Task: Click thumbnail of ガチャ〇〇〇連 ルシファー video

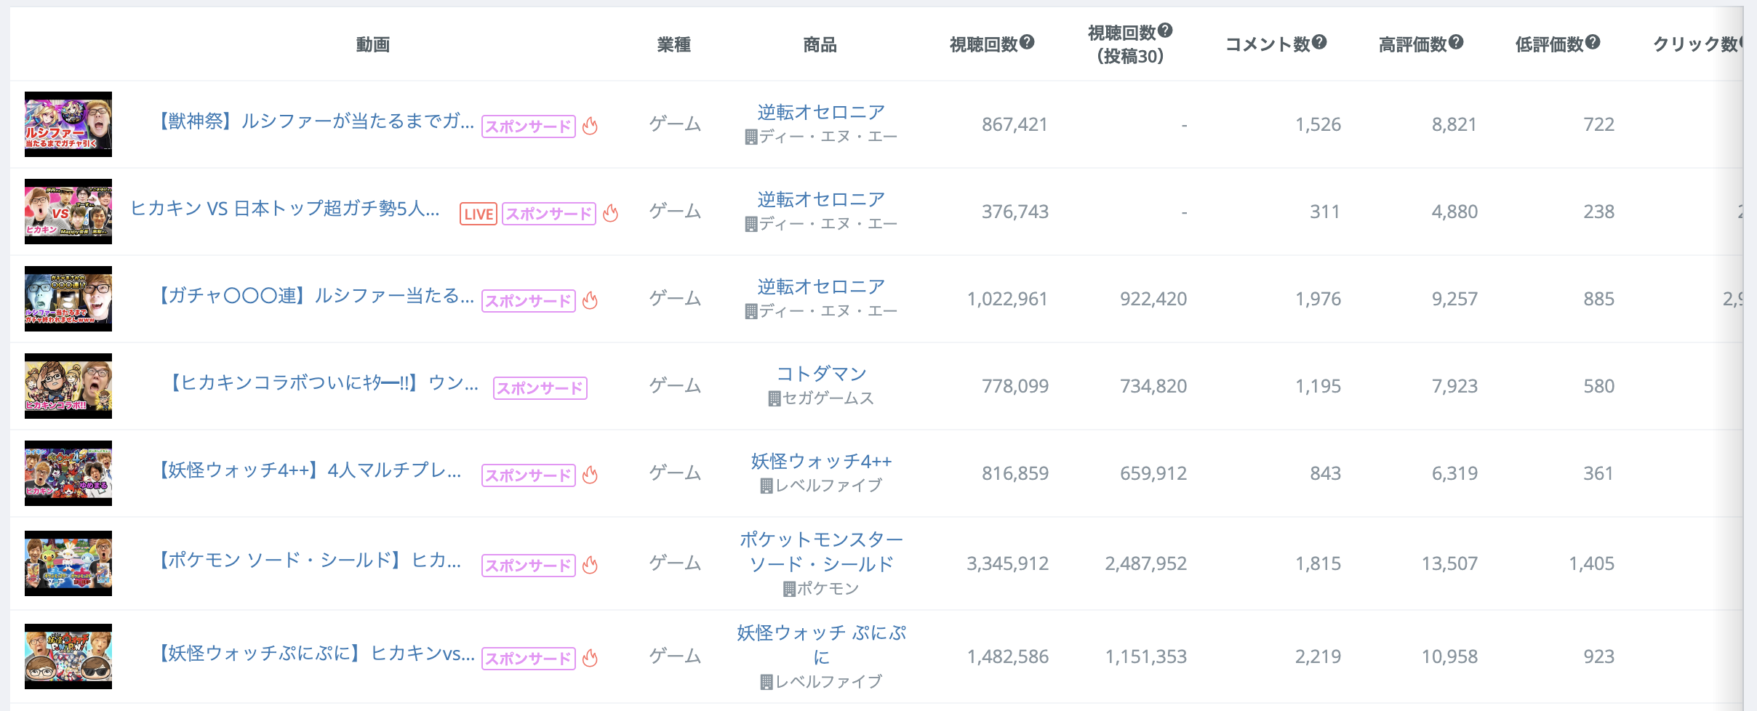Action: (68, 299)
